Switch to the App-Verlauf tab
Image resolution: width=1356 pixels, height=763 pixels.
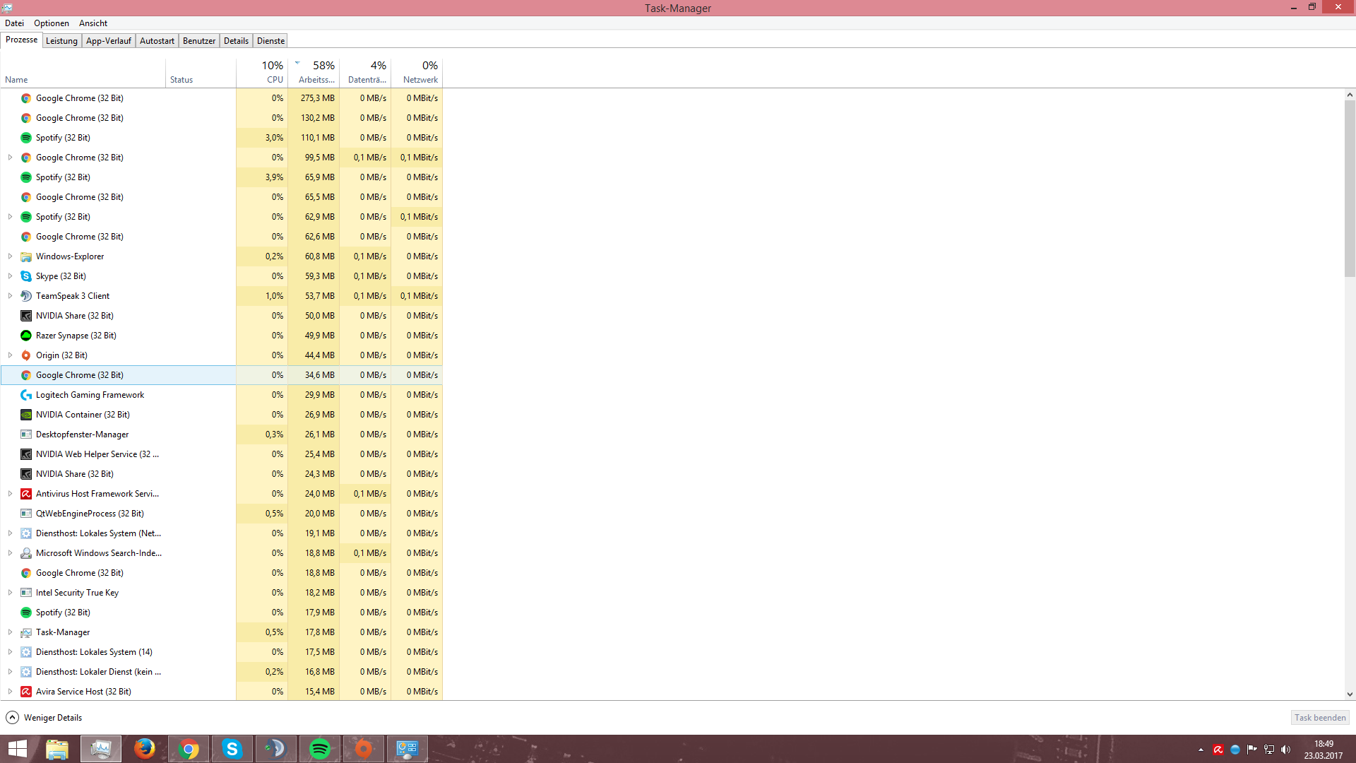pyautogui.click(x=109, y=41)
